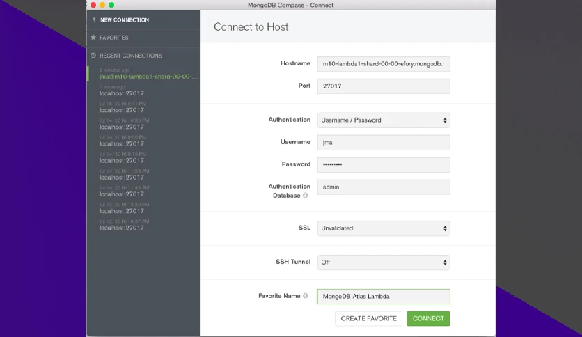The width and height of the screenshot is (582, 337).
Task: Click the Port field containing 27017
Action: [384, 86]
